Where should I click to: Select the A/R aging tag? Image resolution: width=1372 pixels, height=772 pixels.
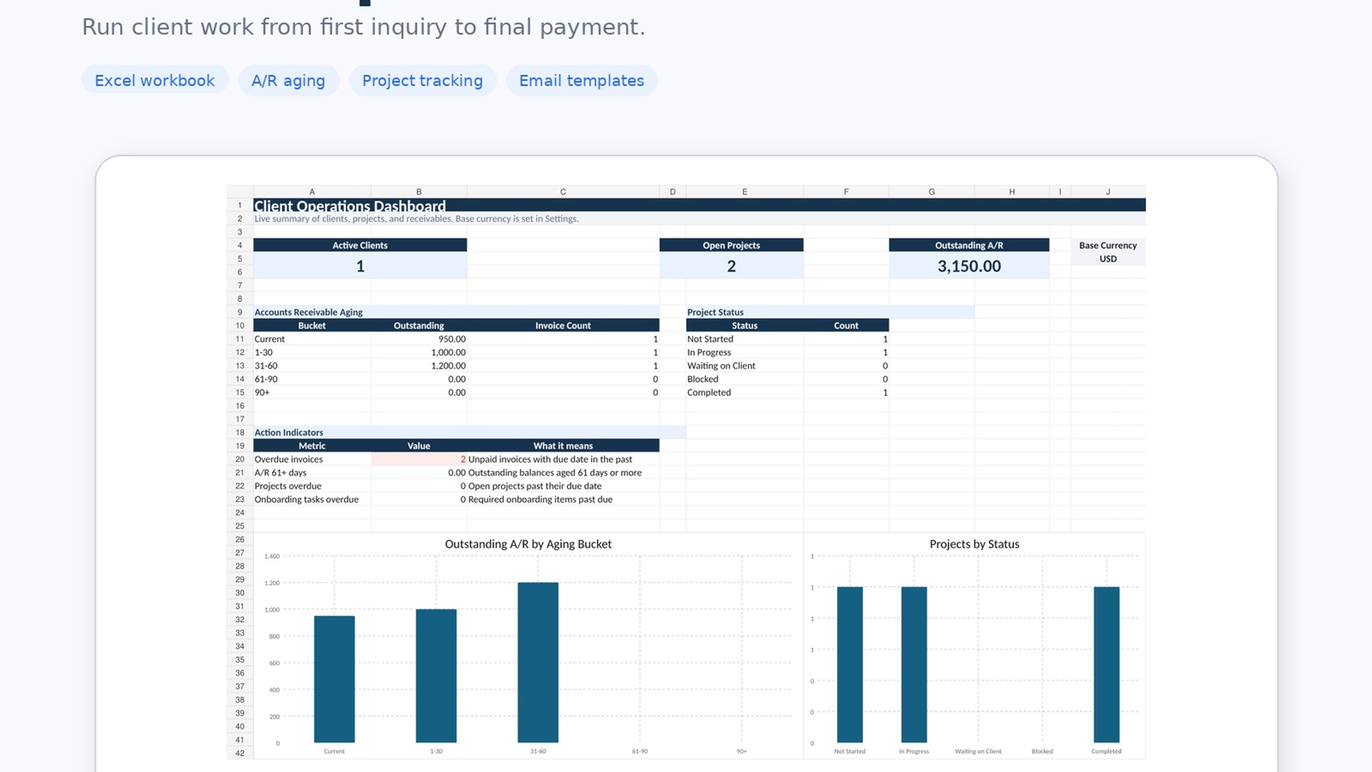288,80
